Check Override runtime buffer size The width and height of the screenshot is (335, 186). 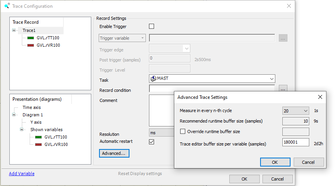point(183,132)
